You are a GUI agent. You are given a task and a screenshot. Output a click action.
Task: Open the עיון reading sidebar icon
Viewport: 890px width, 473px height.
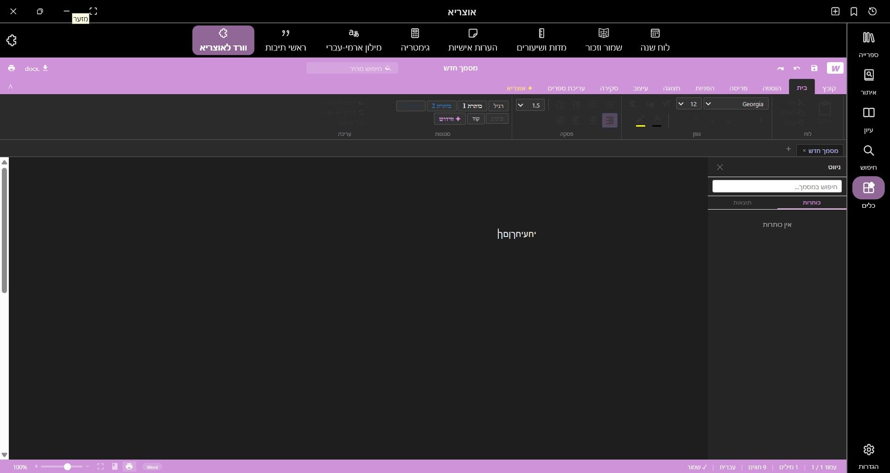[x=868, y=120]
